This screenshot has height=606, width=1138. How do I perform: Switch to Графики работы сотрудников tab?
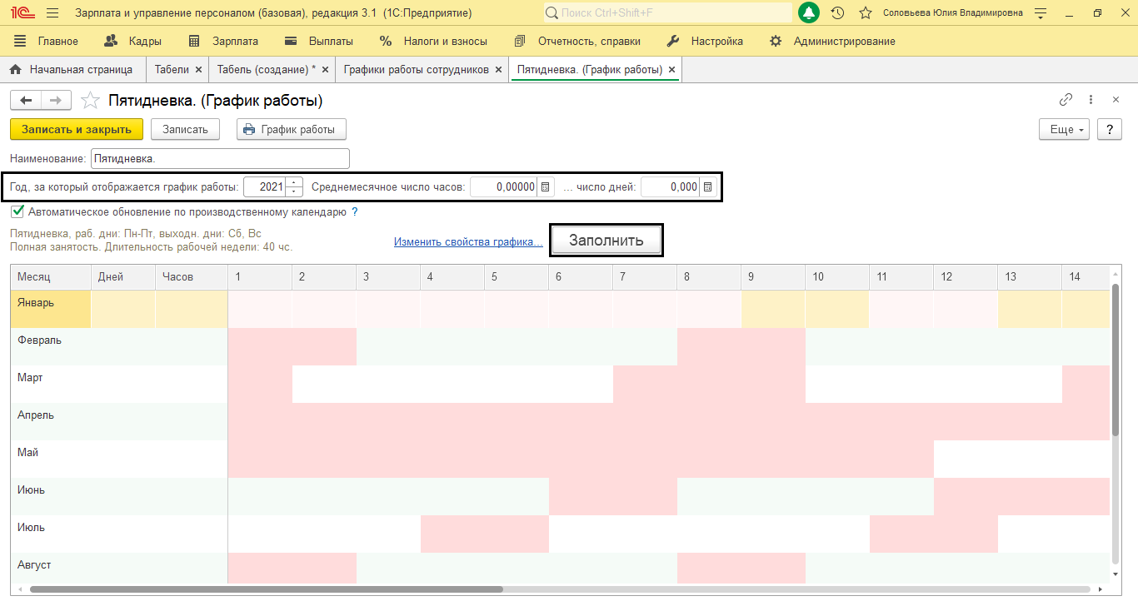click(x=416, y=70)
